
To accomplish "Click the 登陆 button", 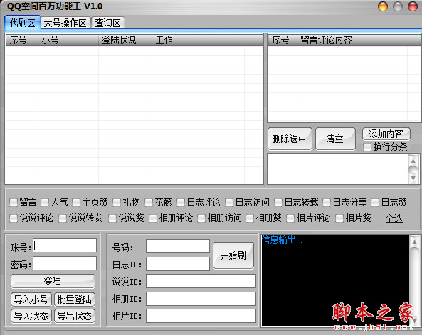I will point(53,281).
